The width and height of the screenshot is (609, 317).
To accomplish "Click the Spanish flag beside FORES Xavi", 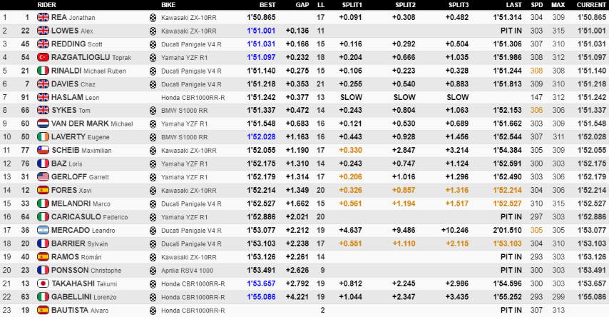I will coord(43,190).
